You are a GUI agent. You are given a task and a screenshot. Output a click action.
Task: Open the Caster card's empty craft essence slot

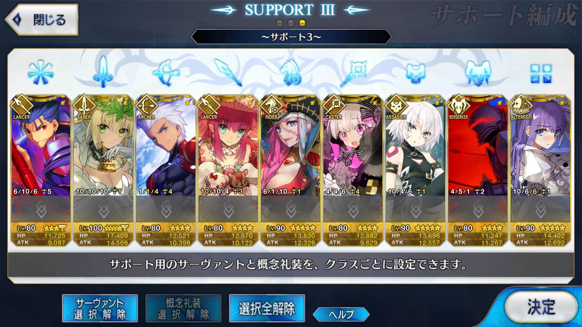pos(353,209)
